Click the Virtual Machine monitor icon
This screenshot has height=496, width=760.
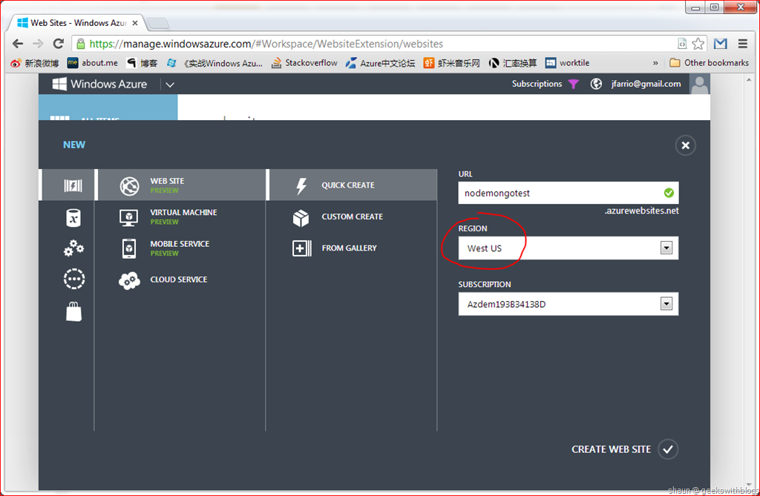point(128,217)
